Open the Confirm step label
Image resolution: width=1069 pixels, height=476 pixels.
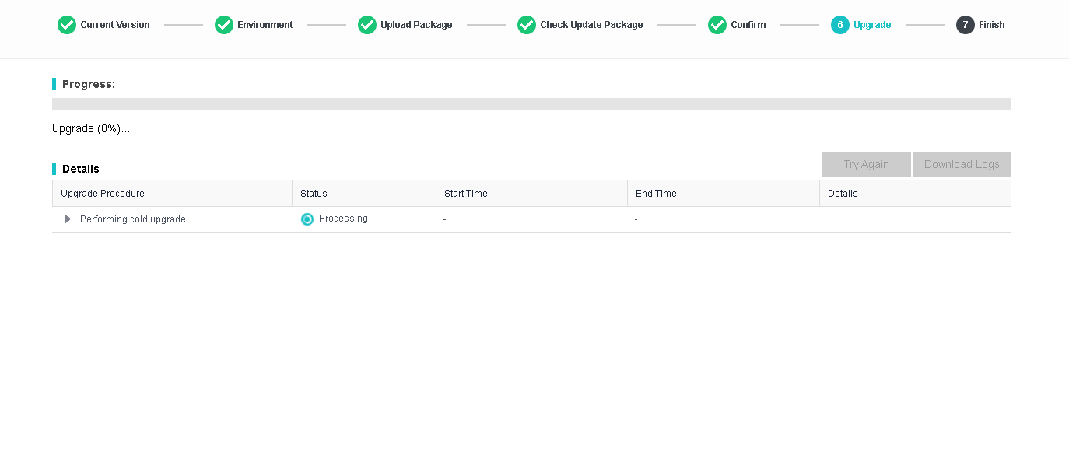click(748, 25)
